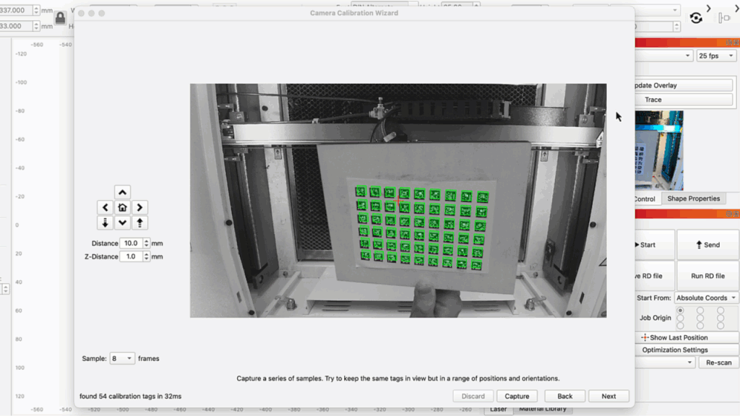Select the top-left Job Origin radio button
This screenshot has height=416, width=740.
(x=679, y=310)
